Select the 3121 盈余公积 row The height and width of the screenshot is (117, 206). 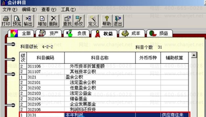(104, 77)
